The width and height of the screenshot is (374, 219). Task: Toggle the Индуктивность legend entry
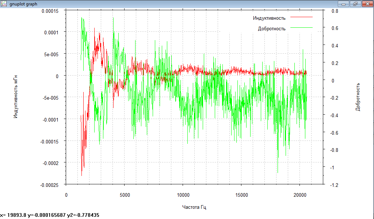tap(269, 18)
